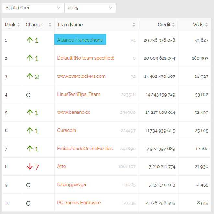Open the highlighted Alliance Francophone team

tap(80, 40)
